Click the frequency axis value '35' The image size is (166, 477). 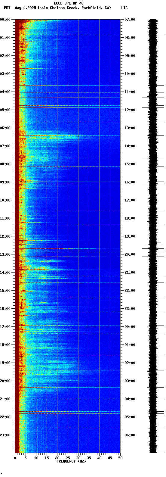89,458
